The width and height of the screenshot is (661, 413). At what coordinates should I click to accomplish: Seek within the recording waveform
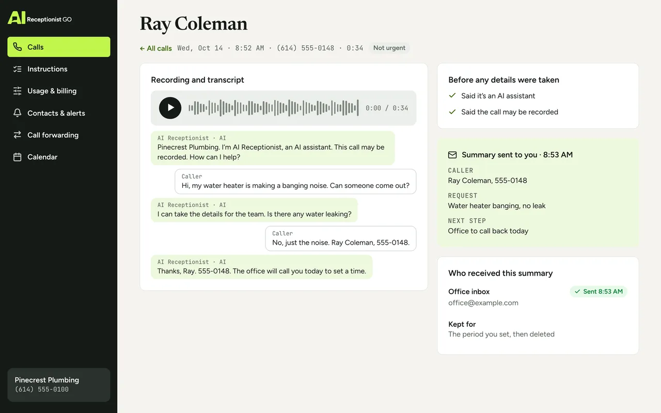pos(273,108)
